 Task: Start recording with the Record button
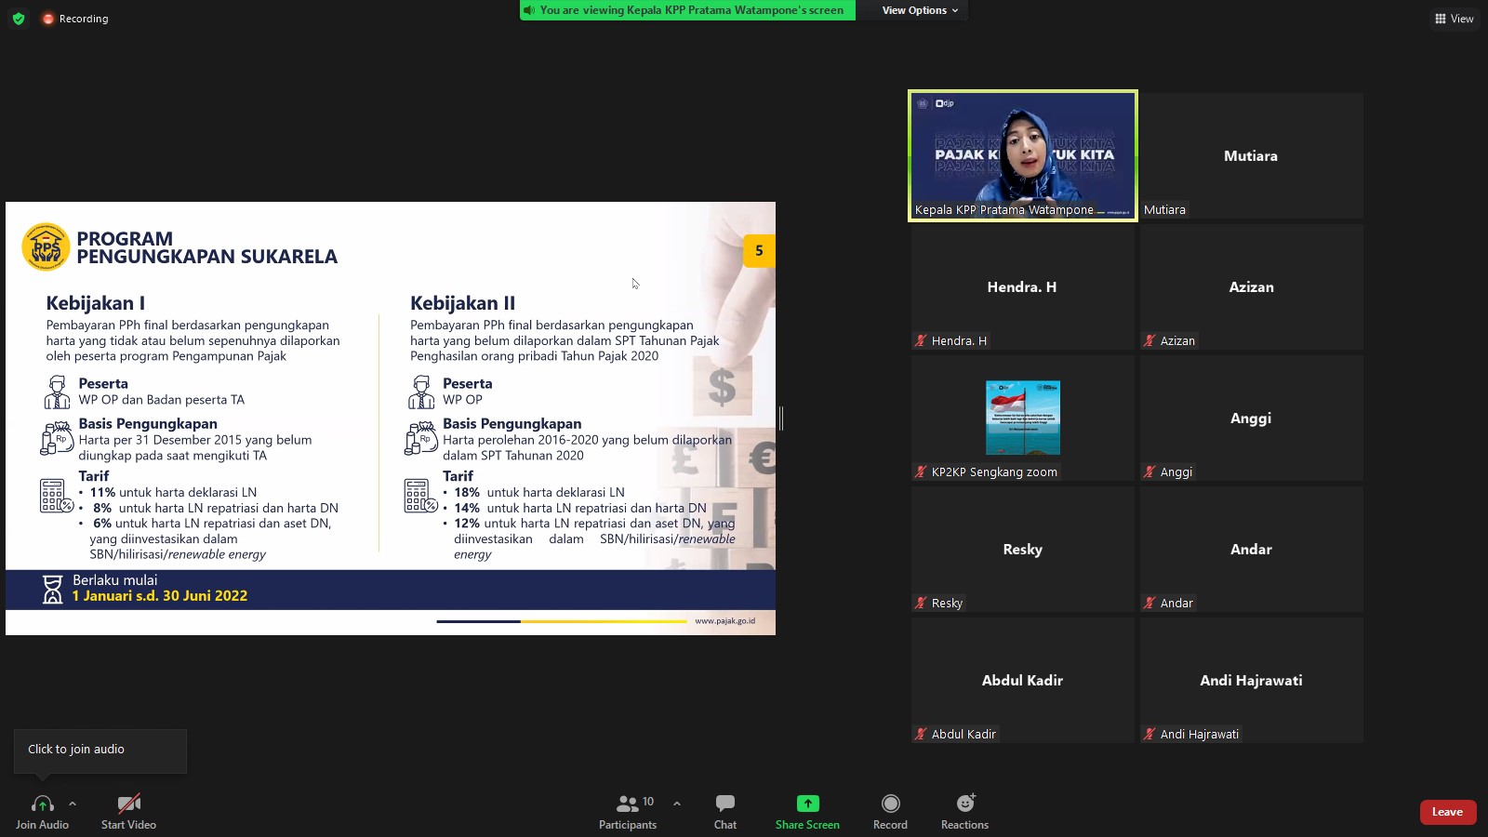pos(890,811)
